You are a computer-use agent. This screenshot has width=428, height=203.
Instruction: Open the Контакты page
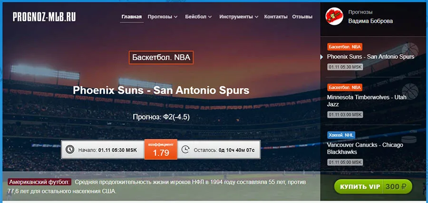click(x=276, y=17)
